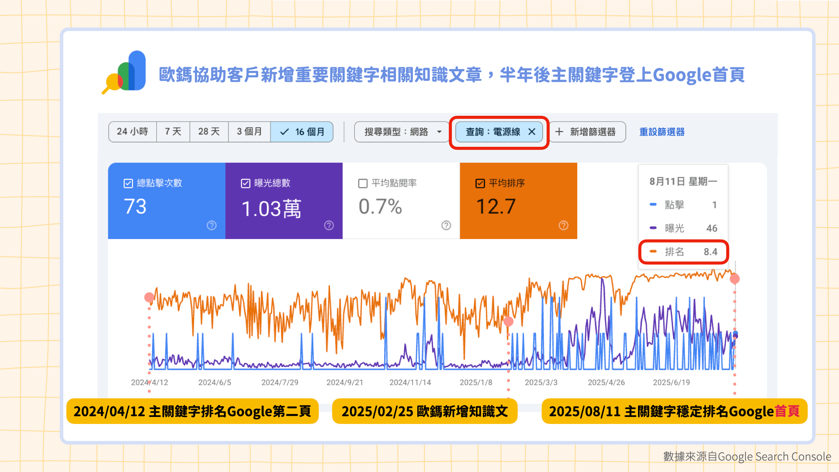Choose the 28 天 date range
This screenshot has height=472, width=839.
209,132
